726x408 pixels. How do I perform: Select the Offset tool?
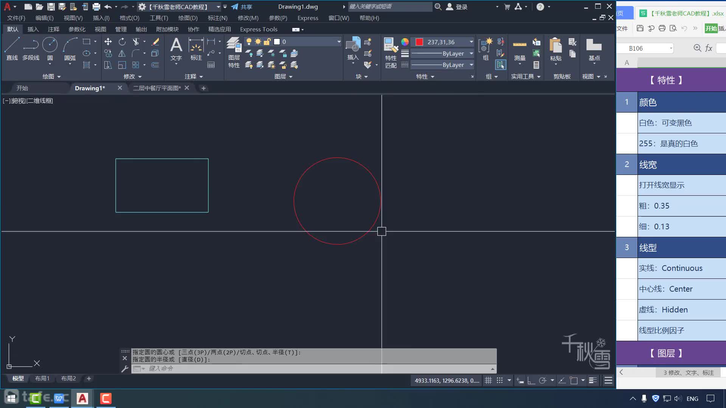point(155,65)
